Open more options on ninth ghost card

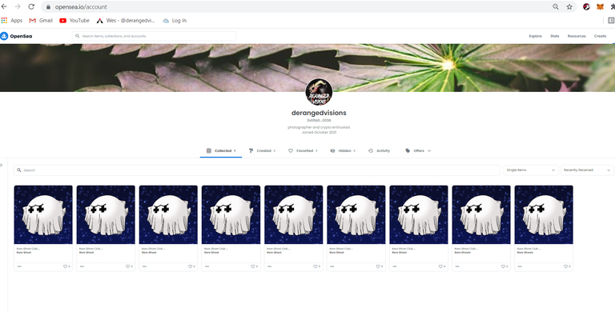pyautogui.click(x=520, y=266)
